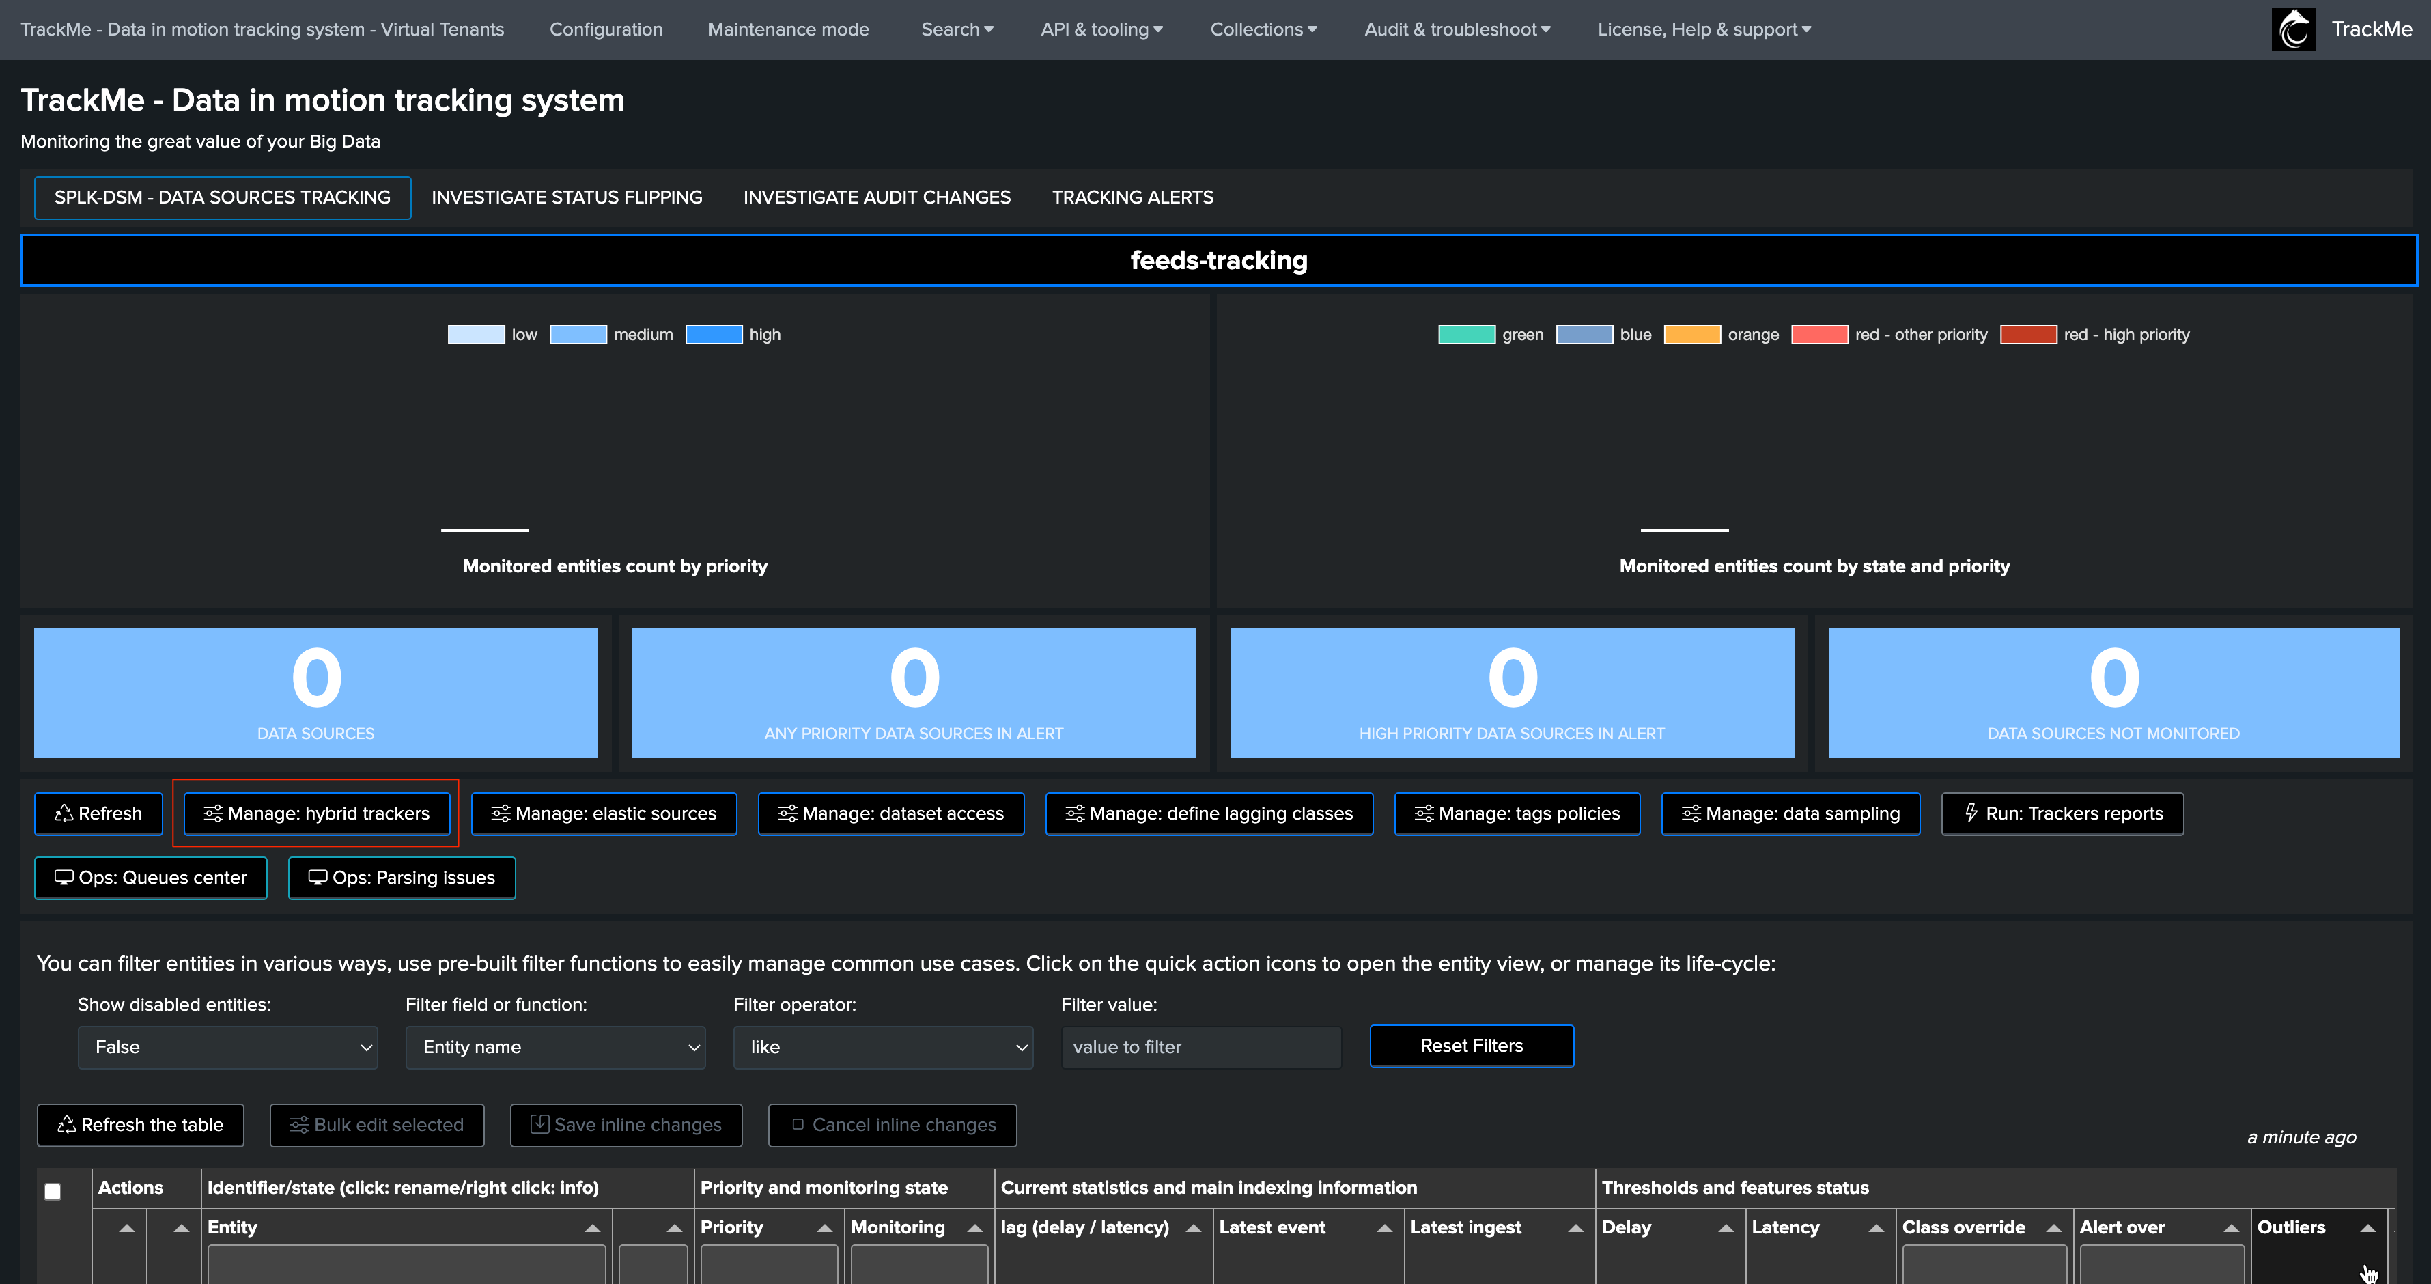Toggle the low priority legend item
Screen dimensions: 2431x1284
492,334
